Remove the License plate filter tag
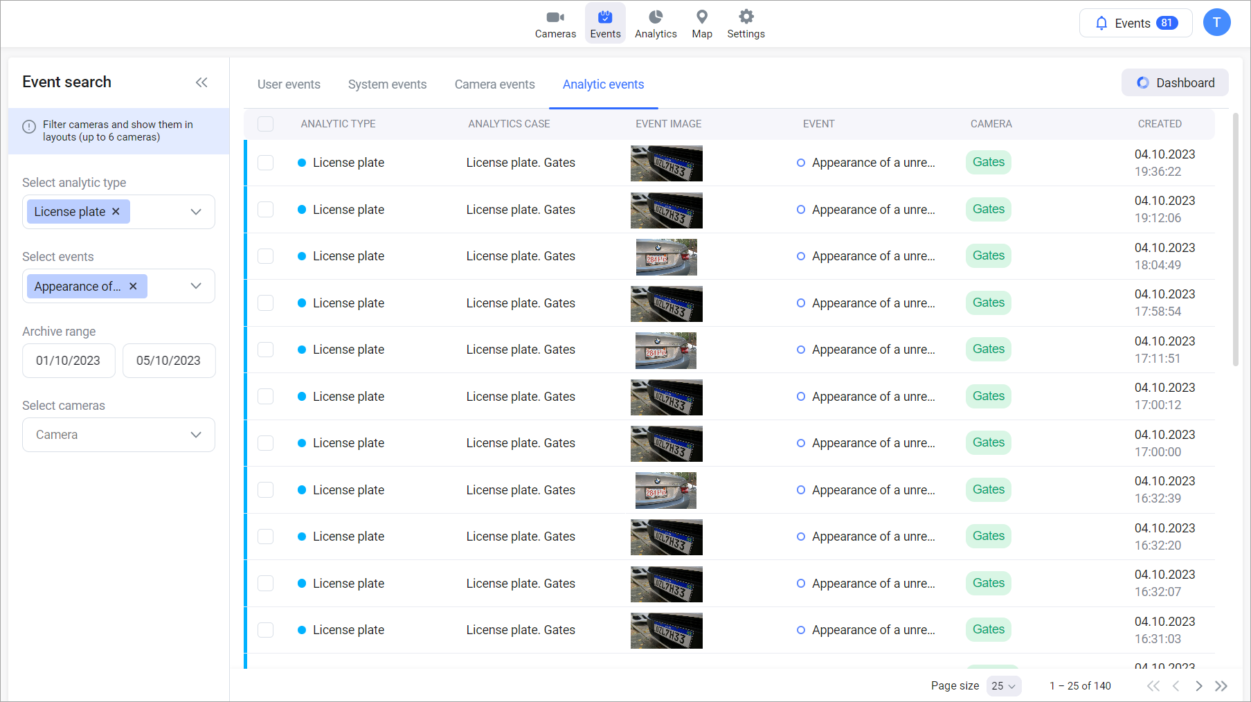Image resolution: width=1251 pixels, height=702 pixels. pos(116,212)
